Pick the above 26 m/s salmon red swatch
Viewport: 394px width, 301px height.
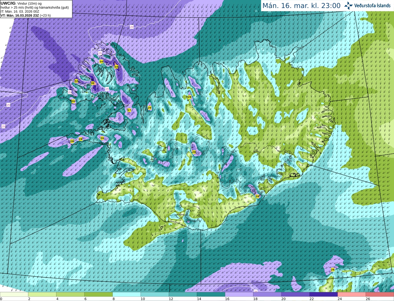click(380, 295)
